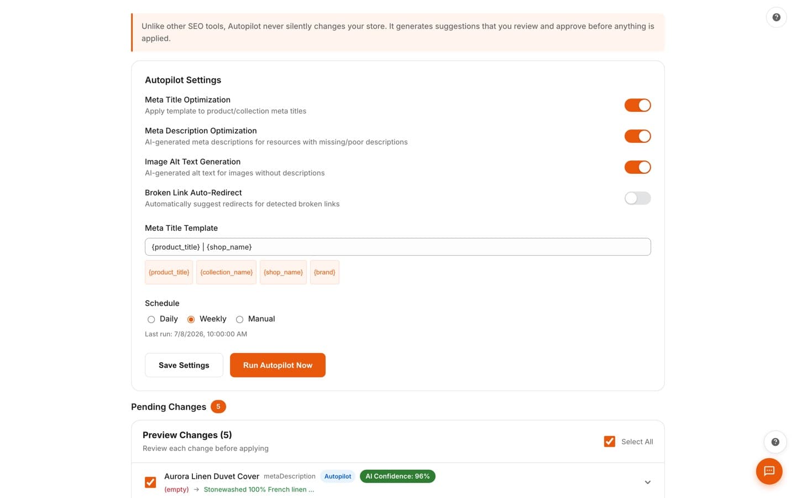Open the orange chat widget
The image size is (796, 498).
click(x=769, y=471)
